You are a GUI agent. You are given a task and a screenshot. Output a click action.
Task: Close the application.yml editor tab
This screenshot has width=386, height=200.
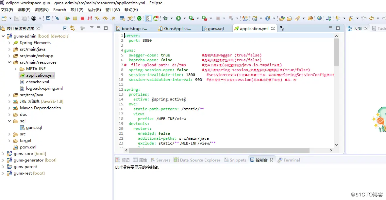(273, 28)
